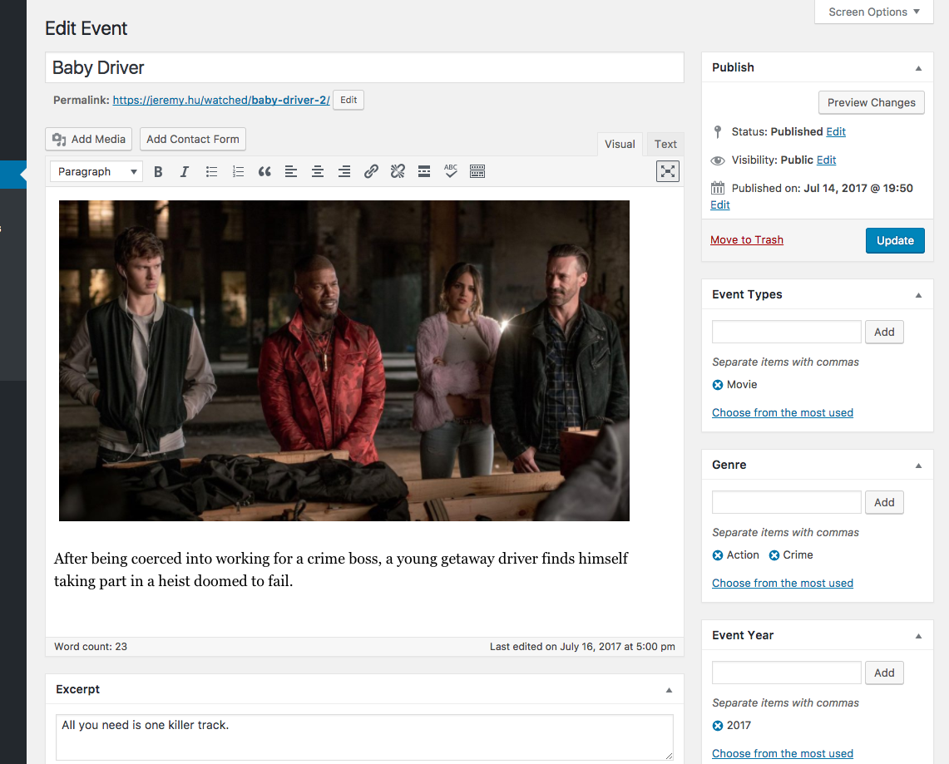Edit the Published status
Screen dimensions: 949x764
(x=836, y=132)
